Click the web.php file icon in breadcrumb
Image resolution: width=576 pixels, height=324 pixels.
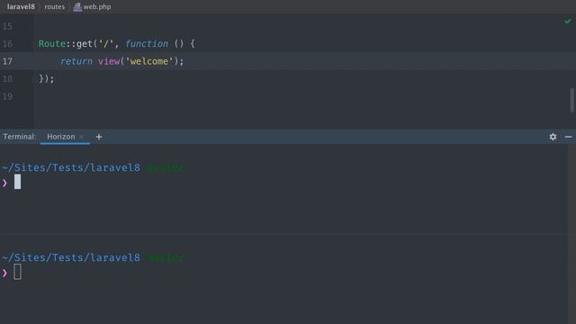77,7
